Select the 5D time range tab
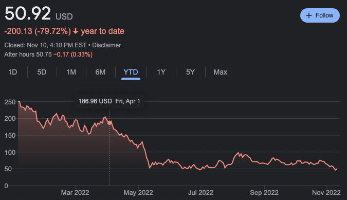The width and height of the screenshot is (347, 200). point(42,72)
